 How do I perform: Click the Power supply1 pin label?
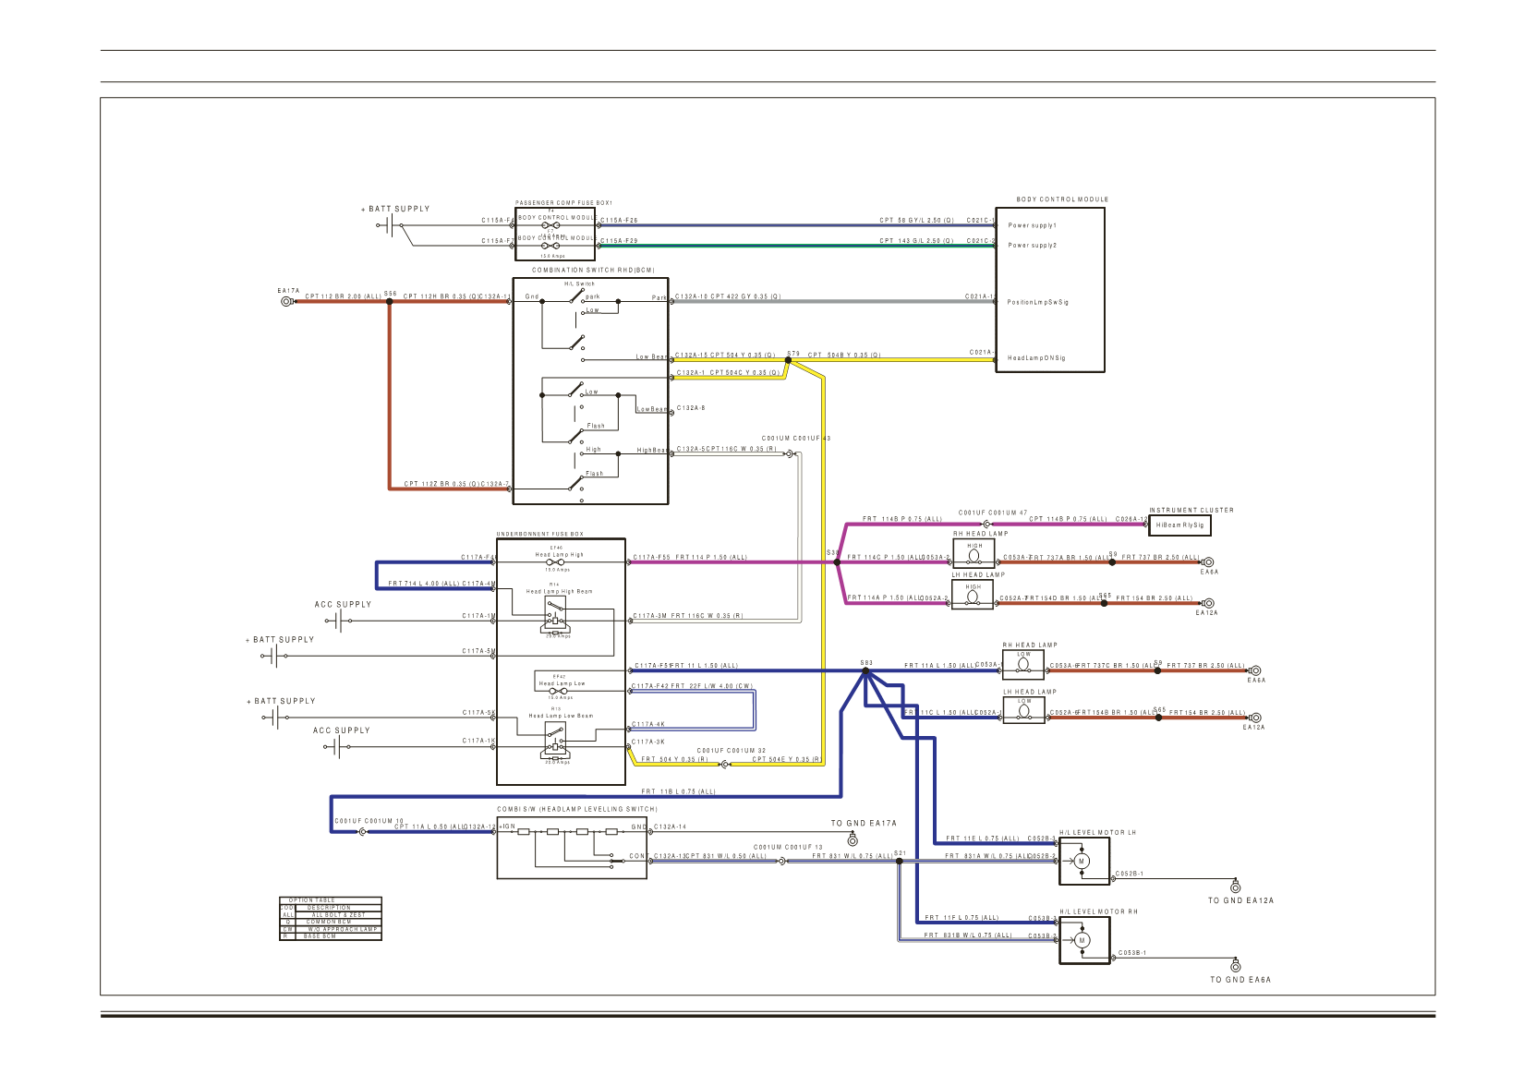(1032, 225)
